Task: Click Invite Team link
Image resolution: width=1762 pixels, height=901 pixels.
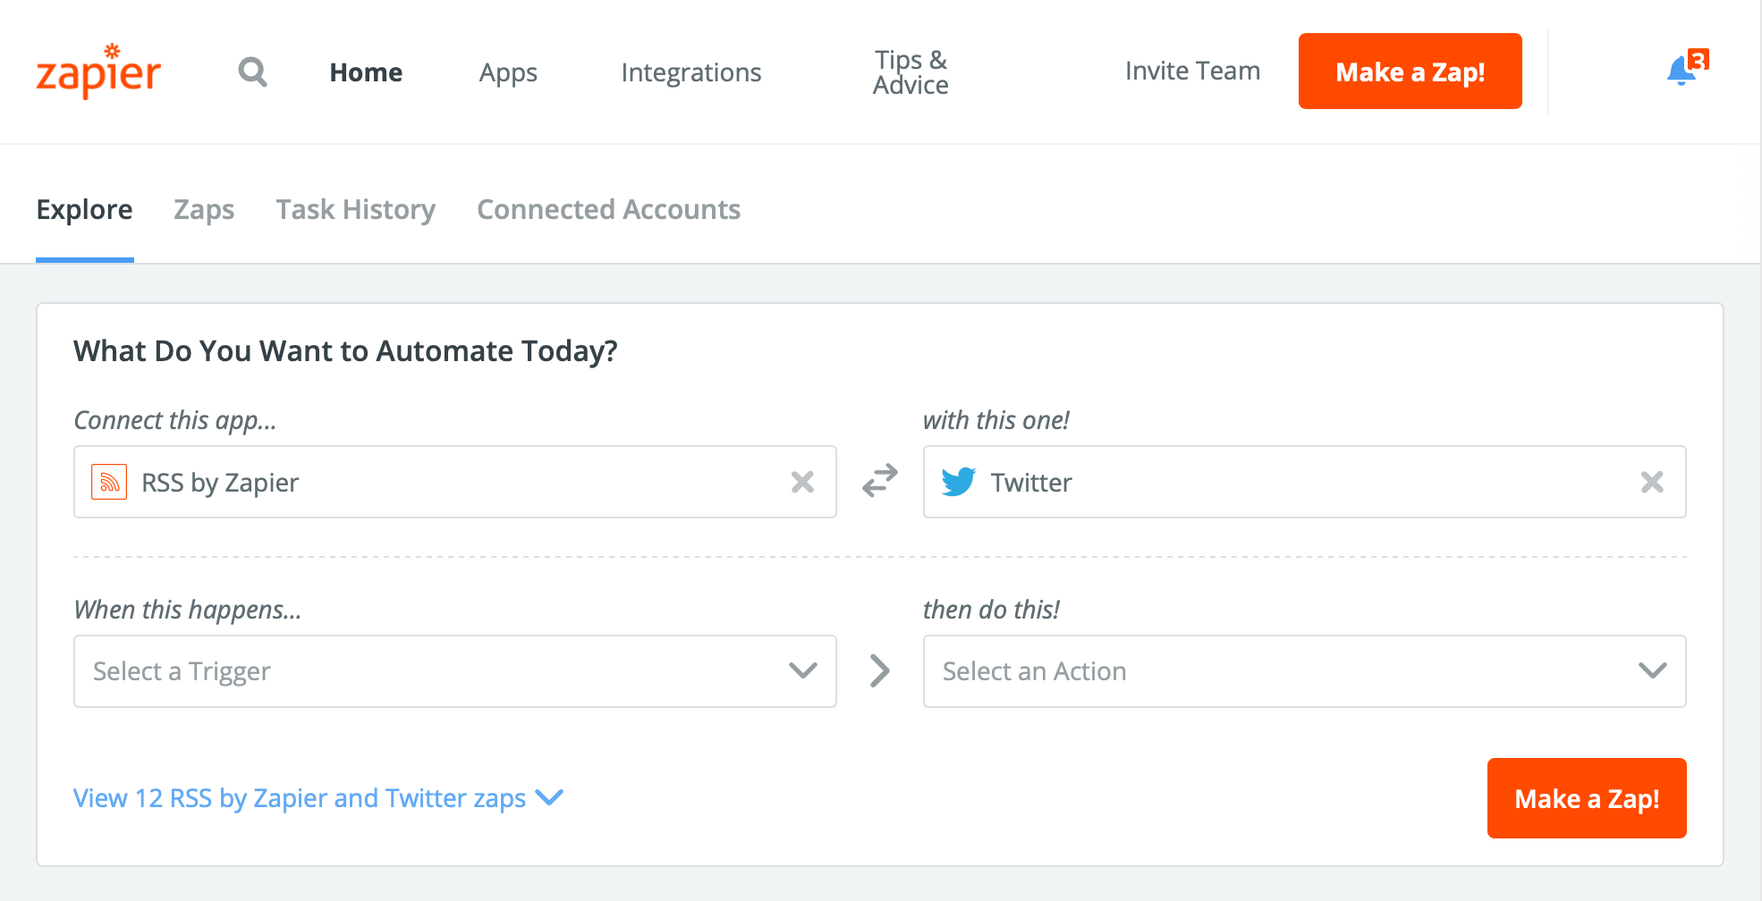Action: [1192, 71]
